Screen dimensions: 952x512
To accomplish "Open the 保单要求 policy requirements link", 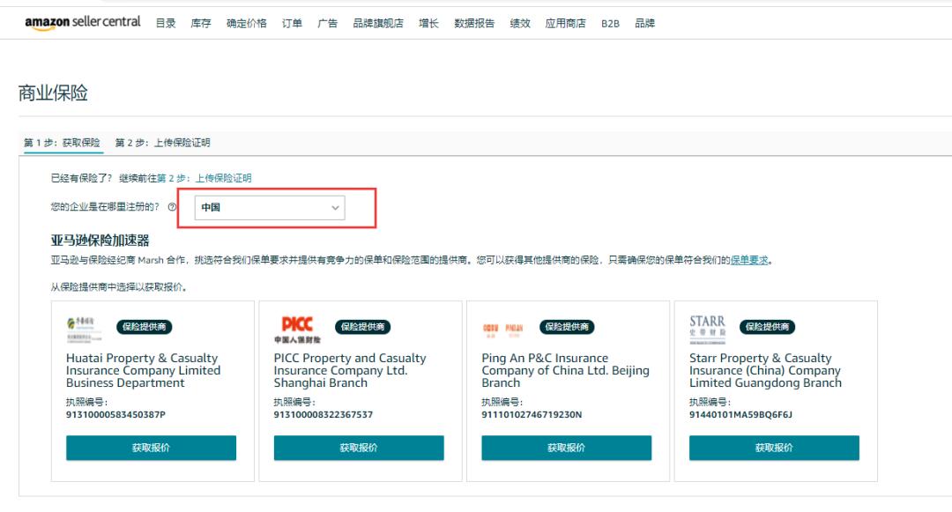I will point(749,261).
